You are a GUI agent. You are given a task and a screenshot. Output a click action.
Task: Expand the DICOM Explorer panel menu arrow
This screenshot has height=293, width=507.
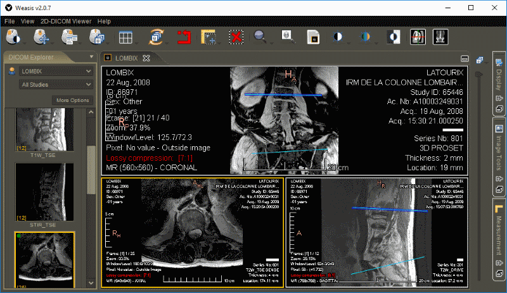tap(91, 56)
